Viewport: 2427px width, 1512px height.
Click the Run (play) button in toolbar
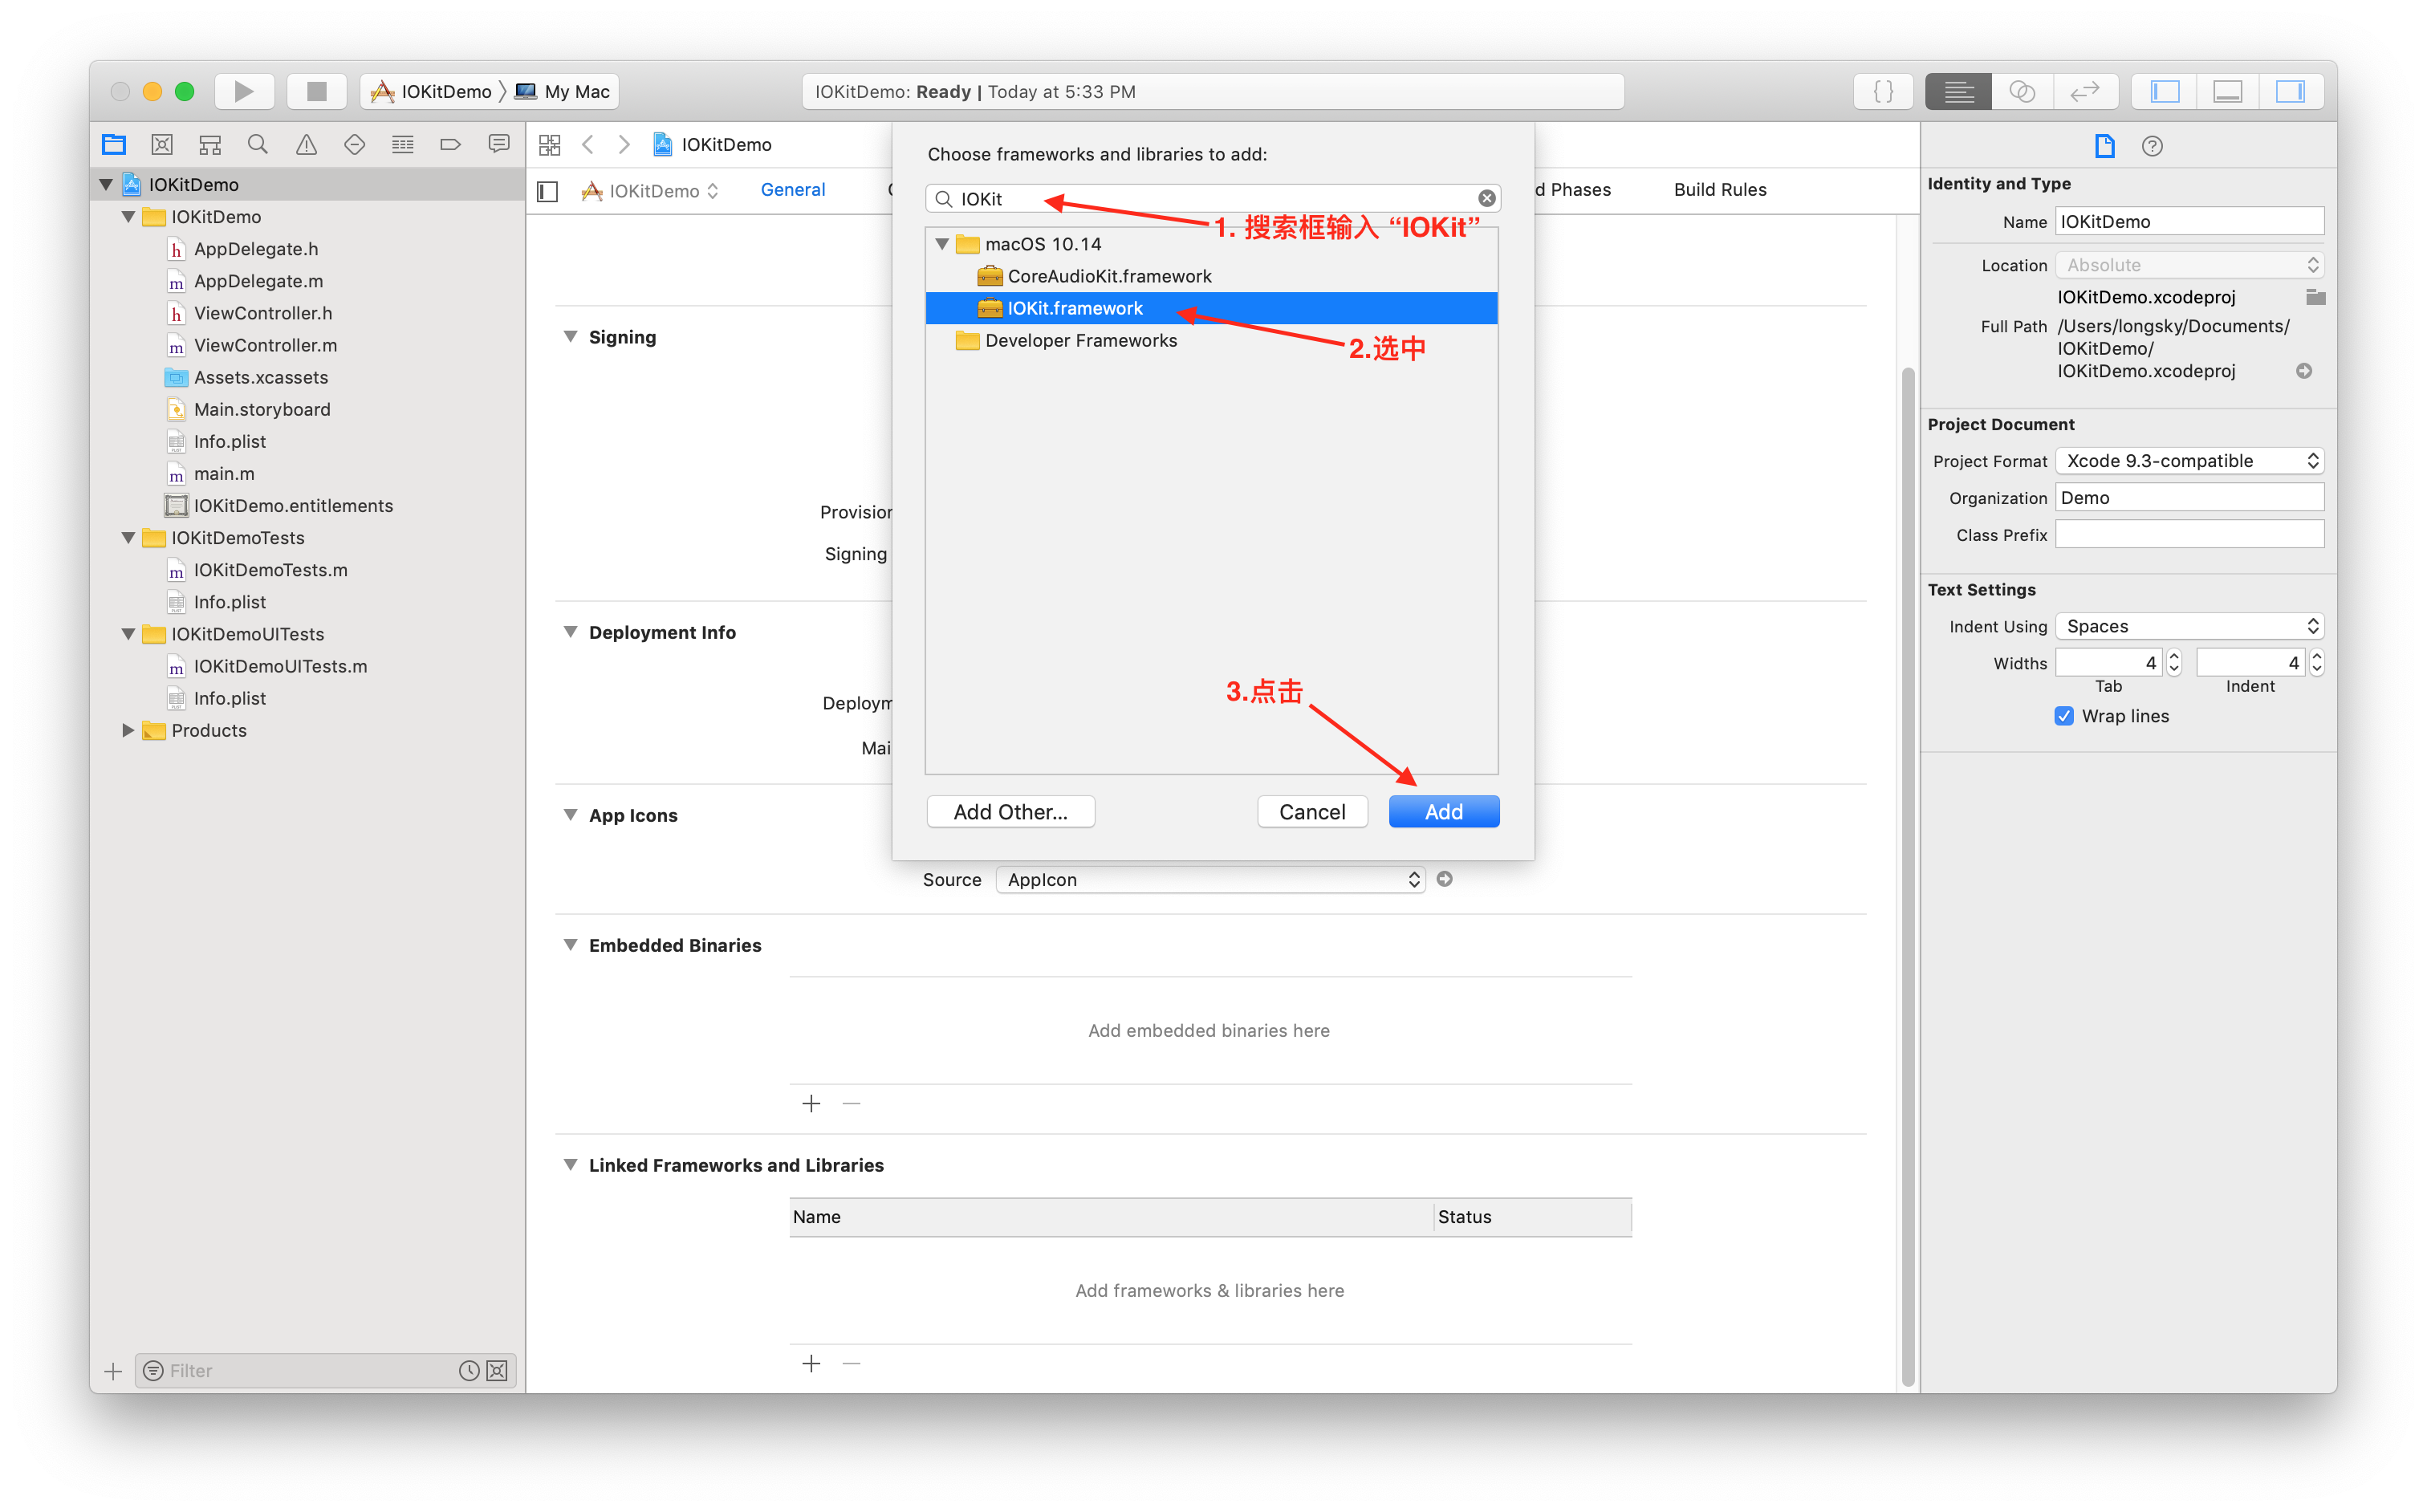point(243,91)
